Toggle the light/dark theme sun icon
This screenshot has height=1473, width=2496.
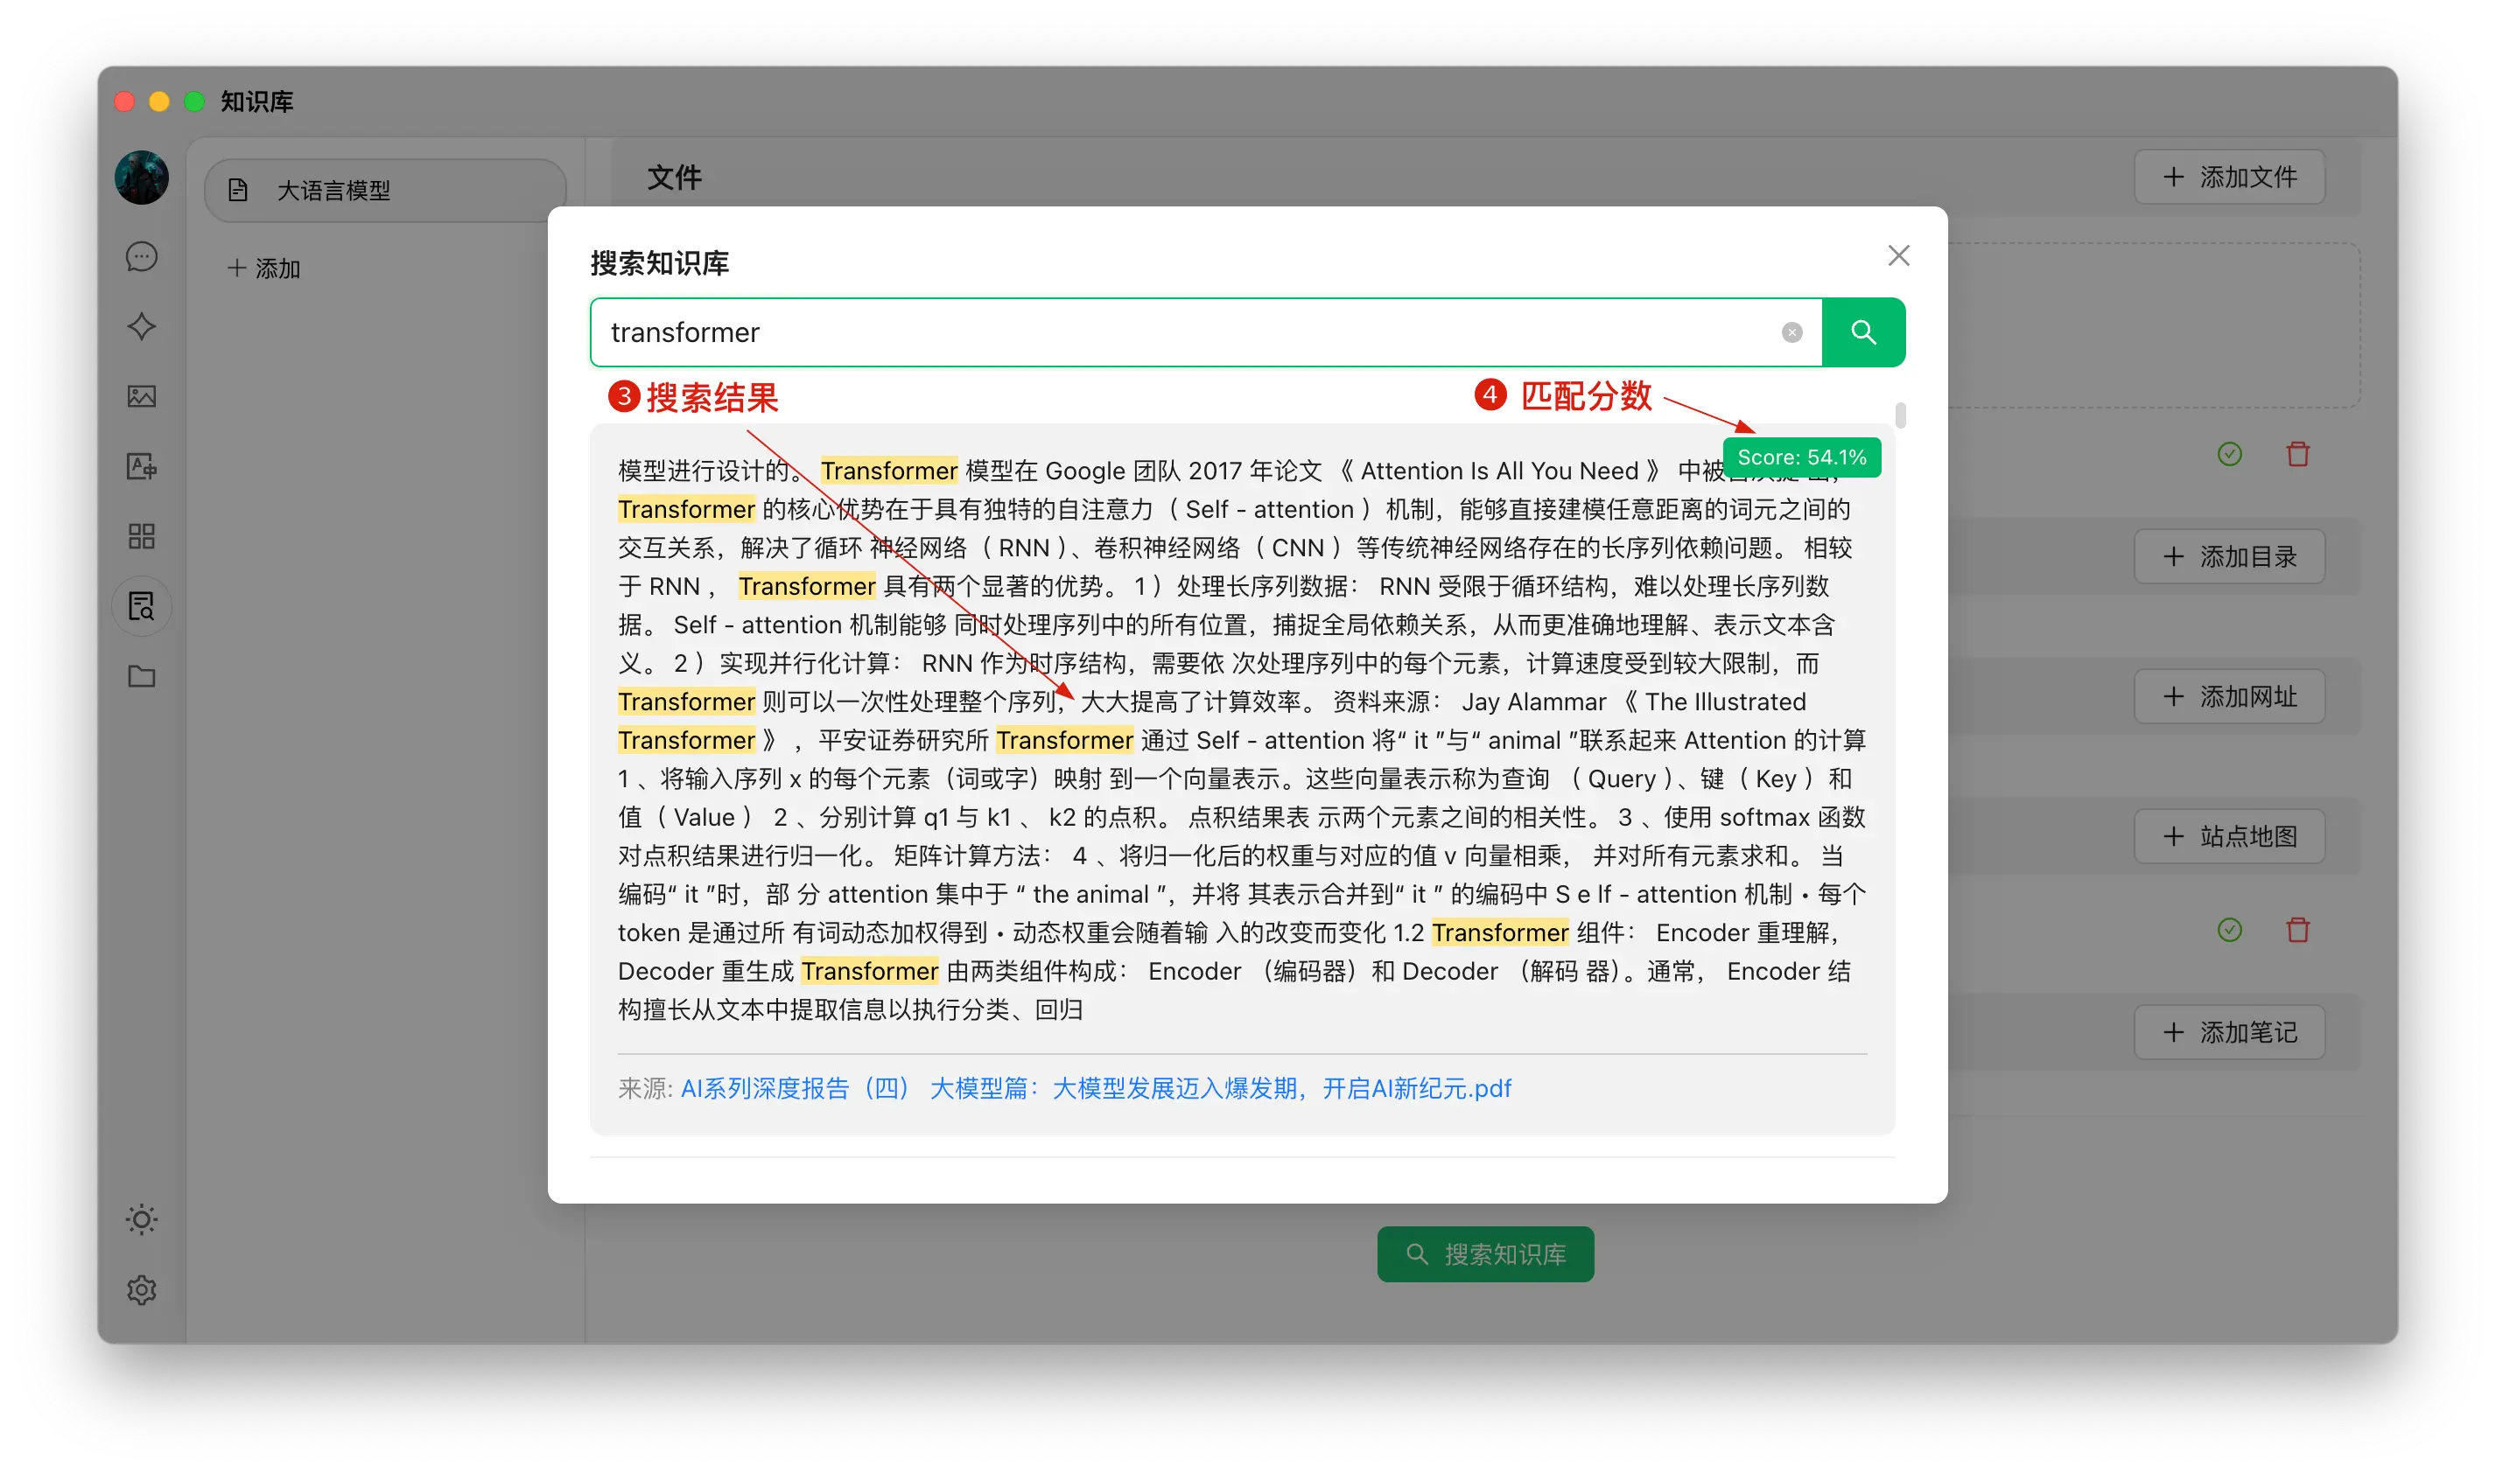(x=142, y=1218)
